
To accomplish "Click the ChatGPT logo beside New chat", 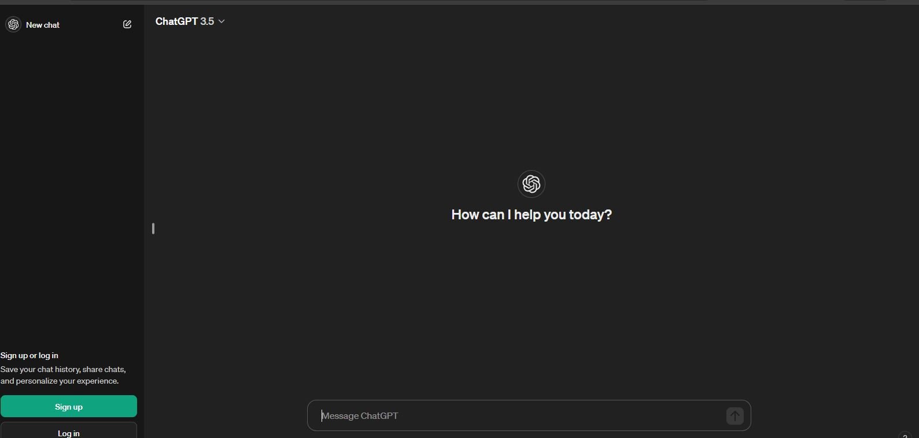I will [x=13, y=24].
